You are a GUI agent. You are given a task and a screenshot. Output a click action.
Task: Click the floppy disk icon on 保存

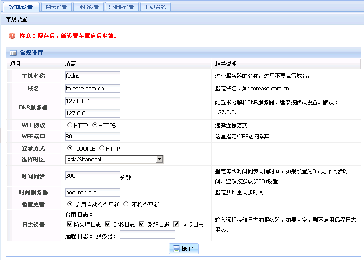tap(176, 249)
